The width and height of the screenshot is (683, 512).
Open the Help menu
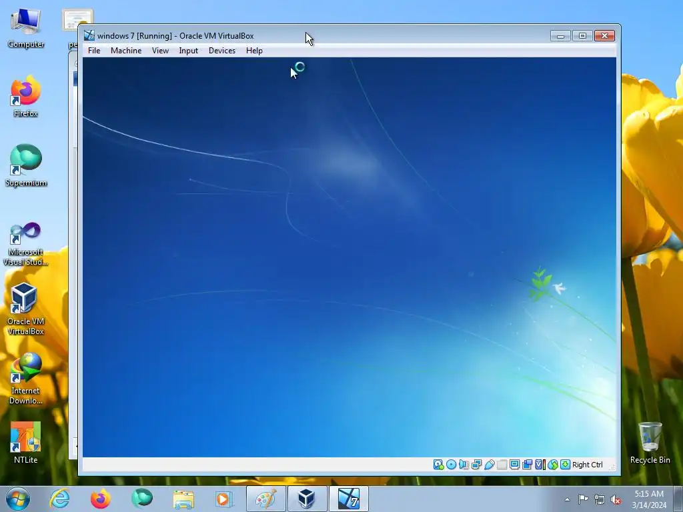pyautogui.click(x=254, y=51)
